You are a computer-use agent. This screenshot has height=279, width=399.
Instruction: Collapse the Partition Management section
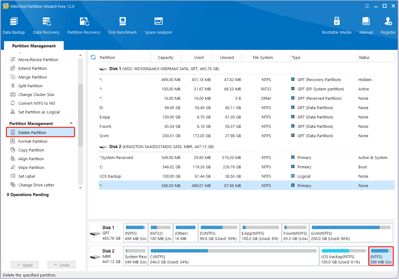(71, 123)
